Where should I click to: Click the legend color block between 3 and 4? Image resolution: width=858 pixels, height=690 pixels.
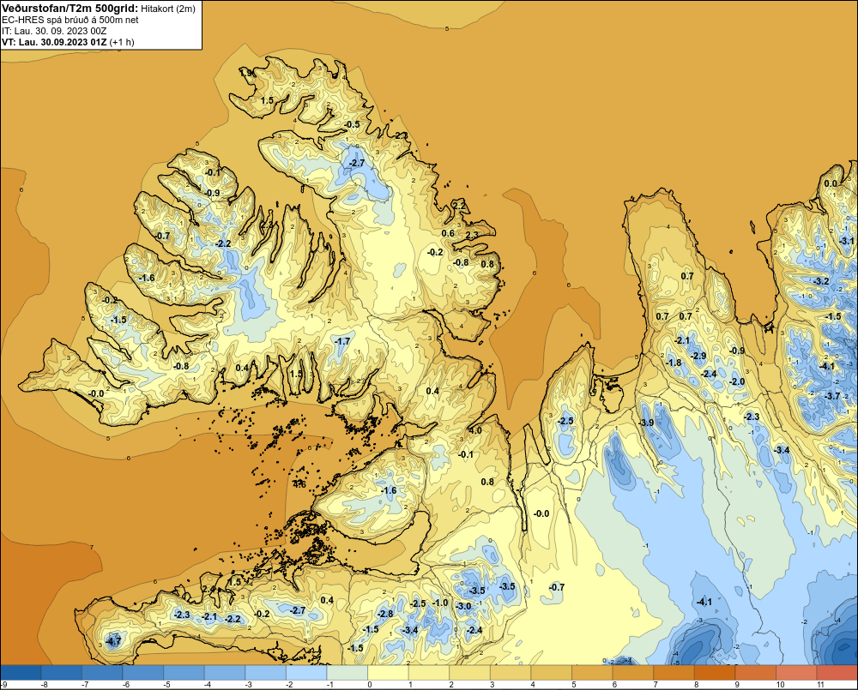tap(511, 673)
